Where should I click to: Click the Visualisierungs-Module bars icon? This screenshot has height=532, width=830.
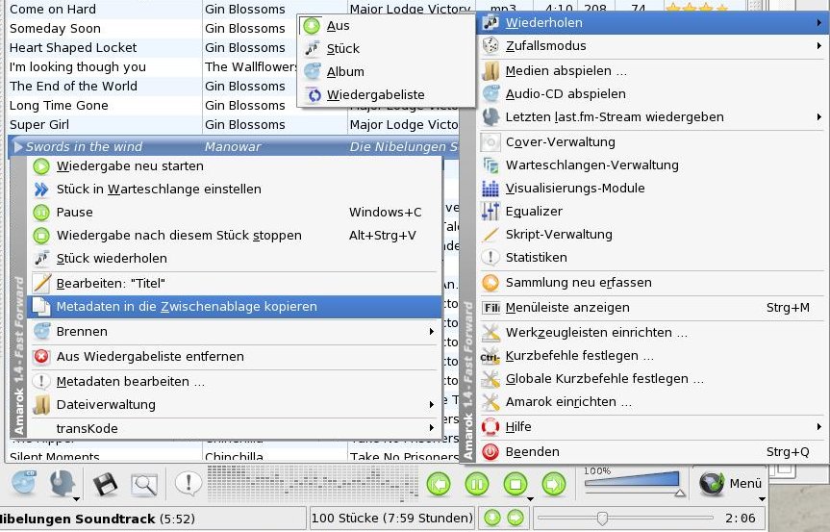pos(490,188)
